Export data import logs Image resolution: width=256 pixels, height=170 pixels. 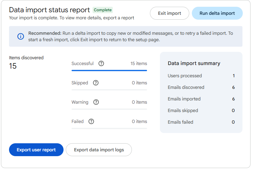point(99,150)
